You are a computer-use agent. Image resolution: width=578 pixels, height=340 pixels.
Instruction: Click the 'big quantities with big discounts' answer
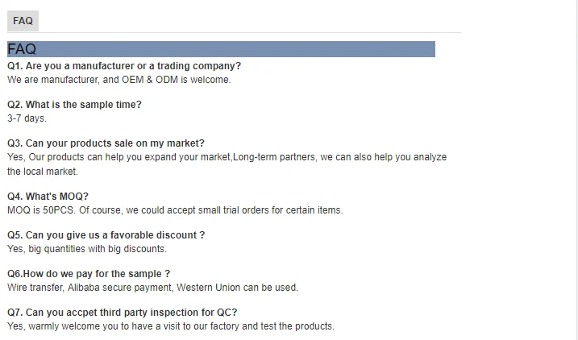[98, 249]
